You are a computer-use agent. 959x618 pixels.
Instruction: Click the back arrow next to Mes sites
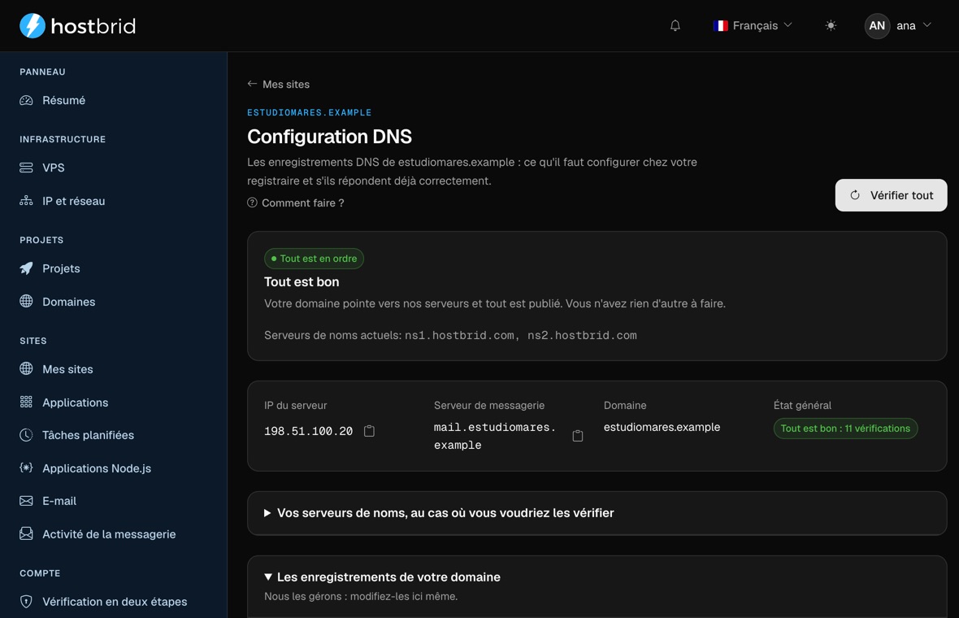point(252,84)
